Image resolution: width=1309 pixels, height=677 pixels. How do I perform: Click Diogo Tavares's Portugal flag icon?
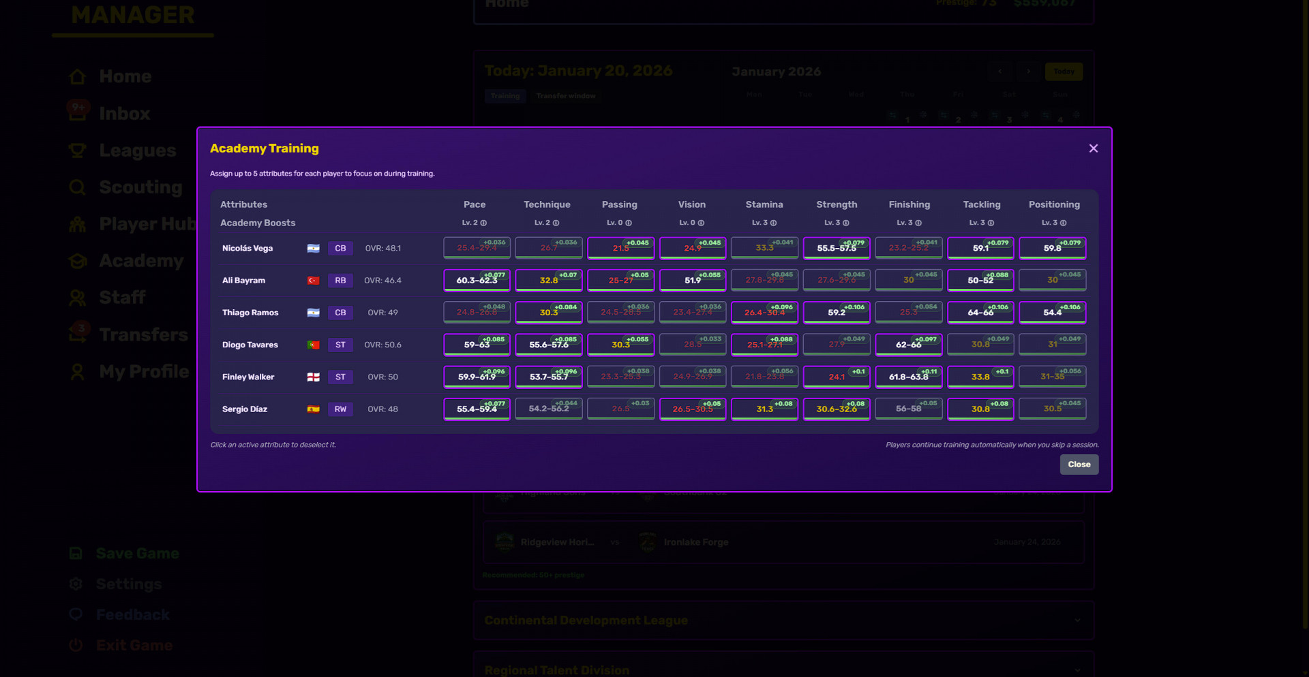[x=314, y=345]
